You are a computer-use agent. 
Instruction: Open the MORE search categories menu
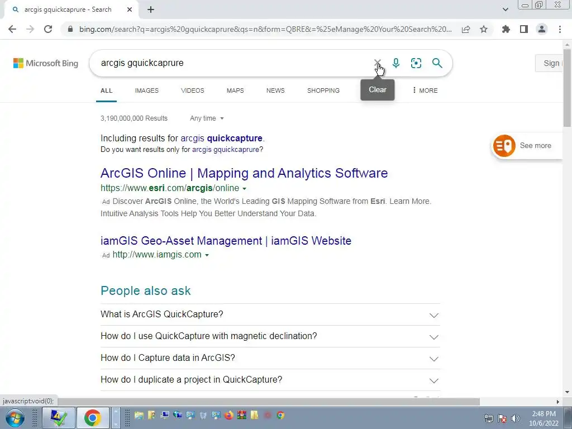click(425, 90)
